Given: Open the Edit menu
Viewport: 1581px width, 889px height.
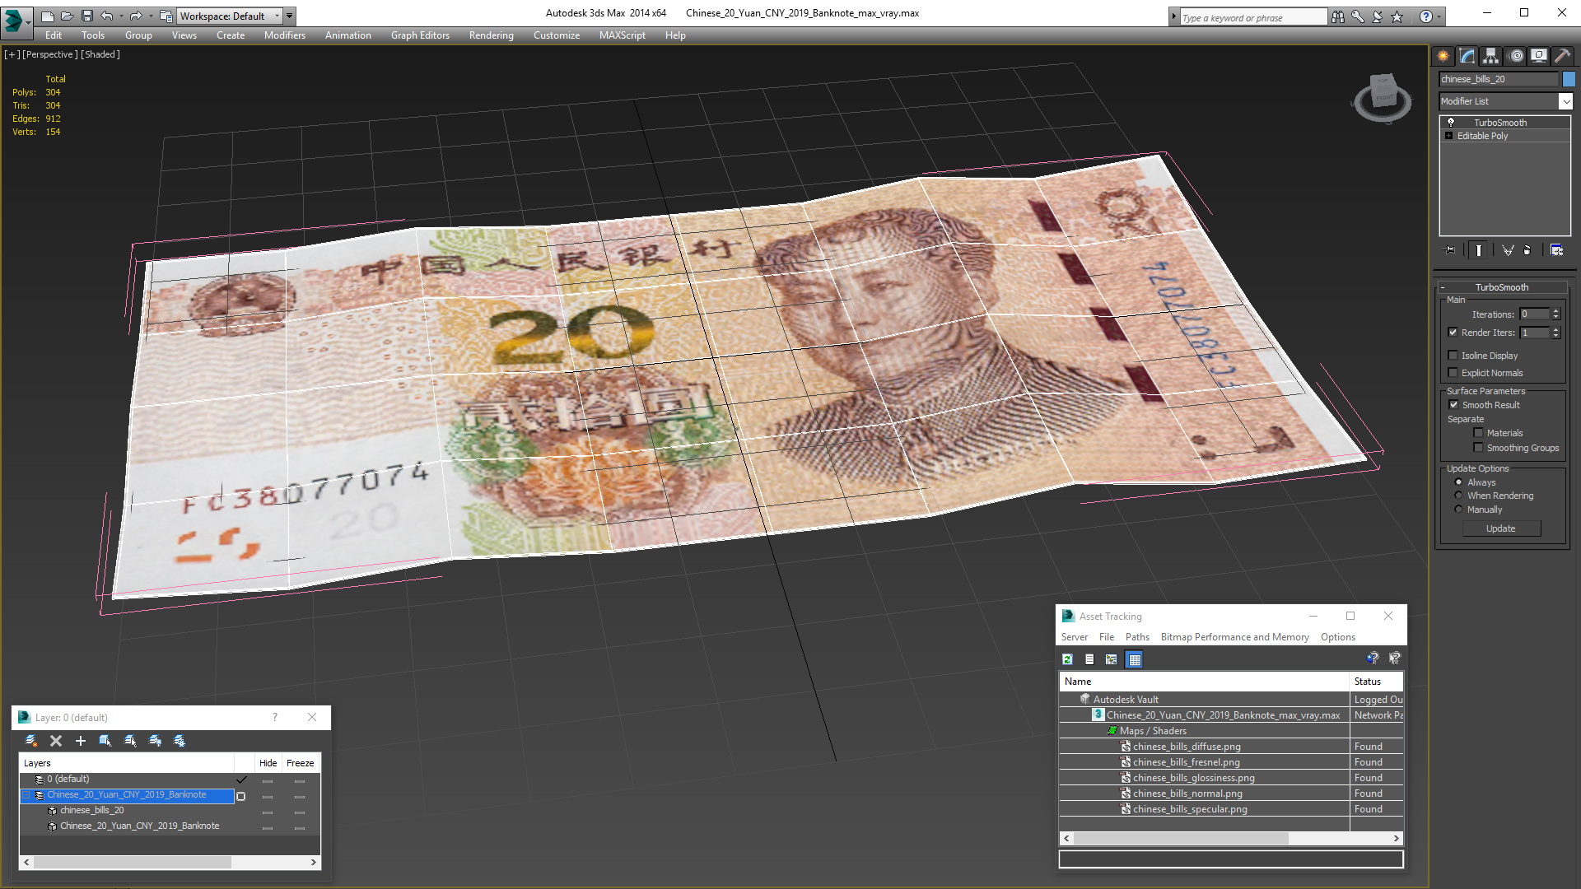Looking at the screenshot, I should [54, 35].
